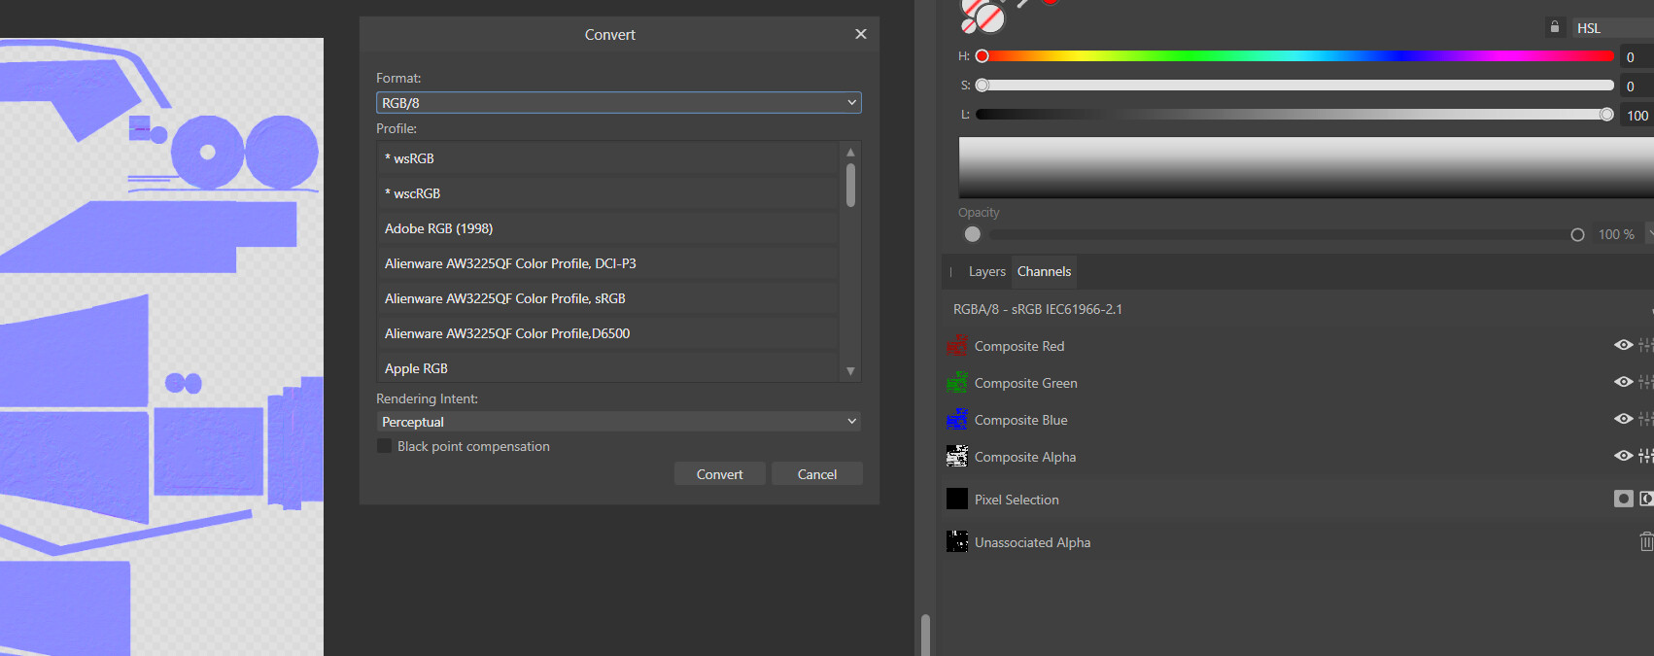1654x656 pixels.
Task: Open the Format dropdown showing RGB/8
Action: tap(618, 103)
